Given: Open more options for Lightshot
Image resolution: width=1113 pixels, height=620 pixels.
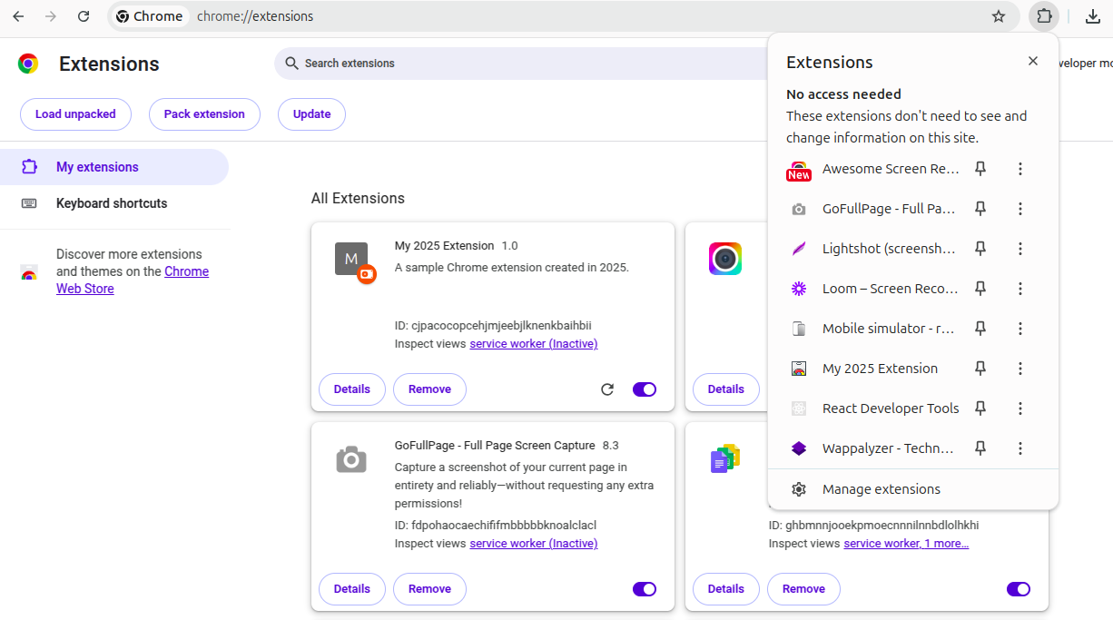Looking at the screenshot, I should tap(1020, 249).
